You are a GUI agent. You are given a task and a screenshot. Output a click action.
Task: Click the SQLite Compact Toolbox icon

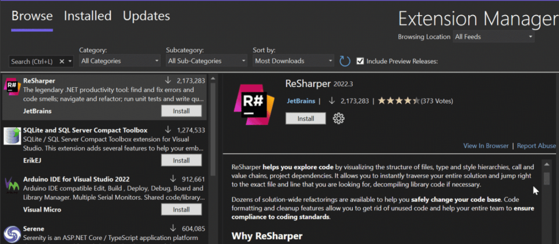12,136
